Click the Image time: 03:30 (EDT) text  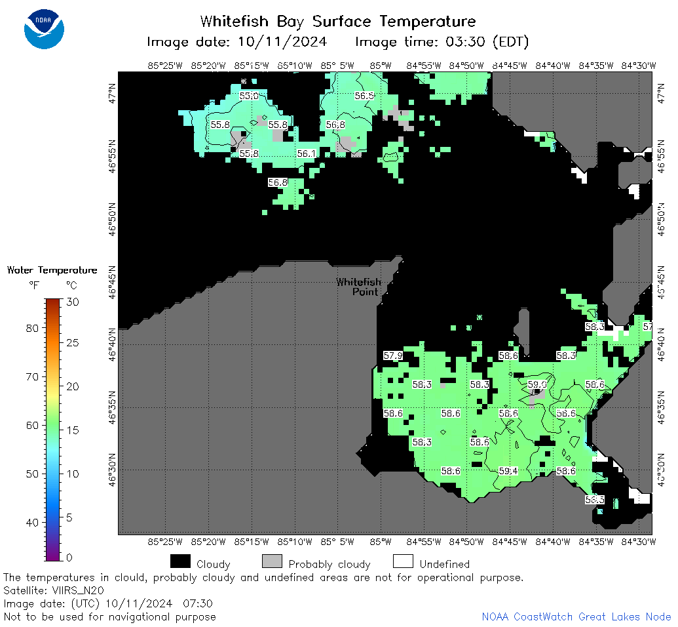tap(442, 42)
